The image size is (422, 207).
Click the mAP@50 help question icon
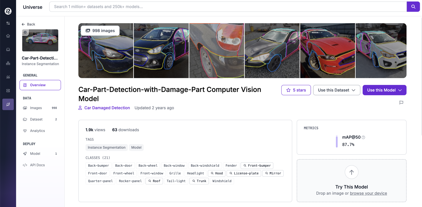(x=363, y=137)
